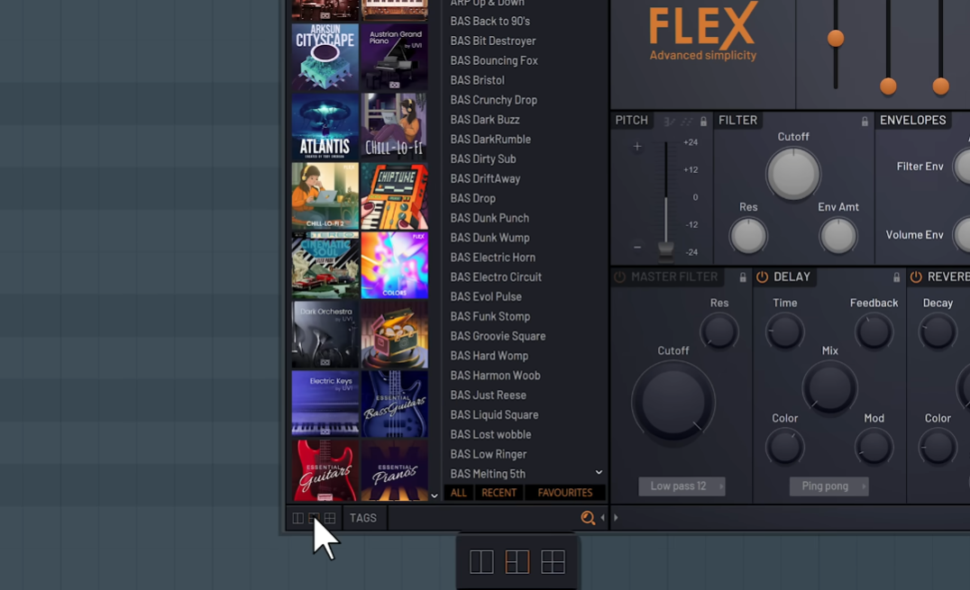Viewport: 970px width, 590px height.
Task: Select preset BAS Crunchy Drop
Action: 494,100
